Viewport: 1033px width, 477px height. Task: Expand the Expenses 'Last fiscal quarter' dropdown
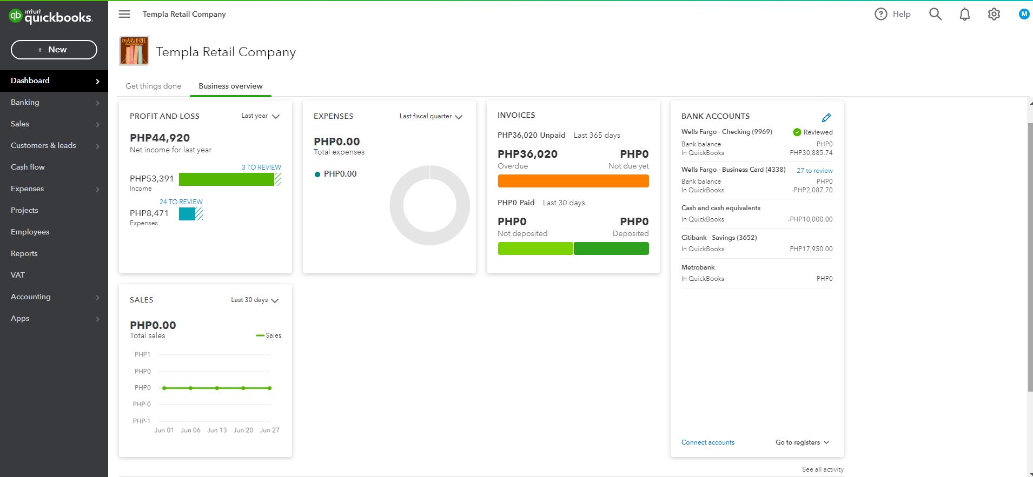[431, 117]
